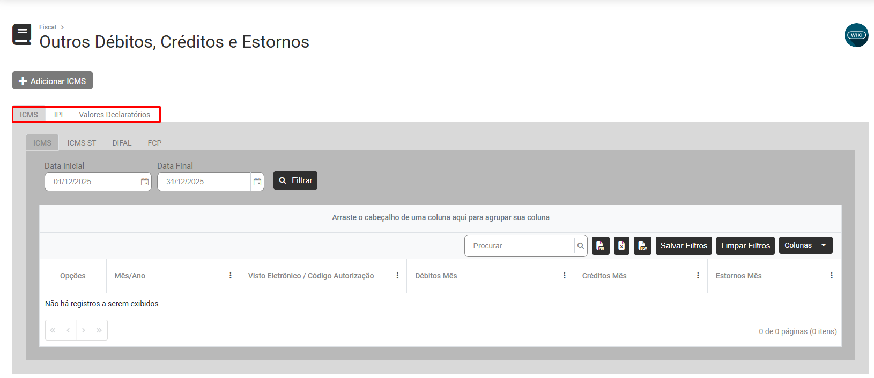Click the WIKI help icon
Screen dimensions: 874x378
[856, 35]
